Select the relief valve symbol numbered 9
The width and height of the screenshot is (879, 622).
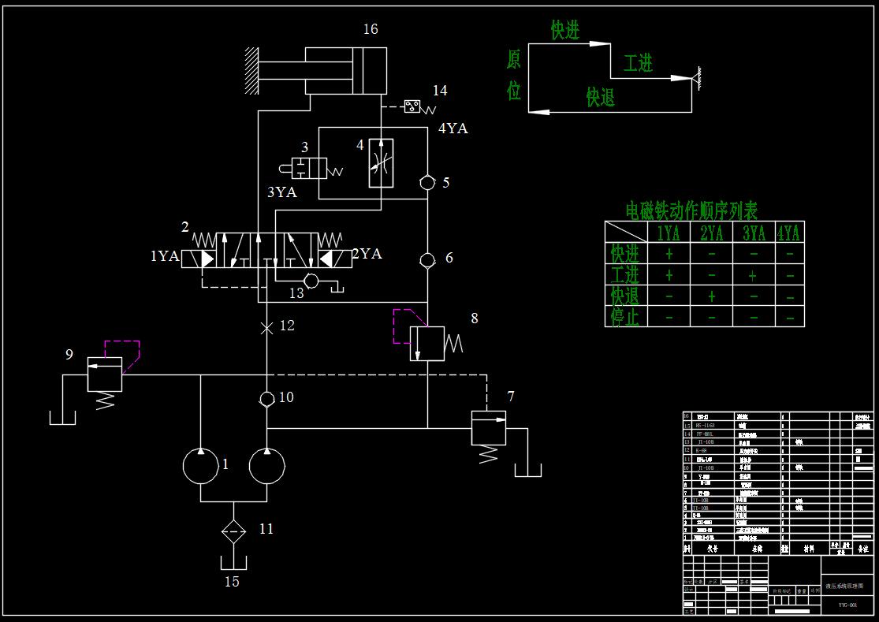(x=105, y=374)
